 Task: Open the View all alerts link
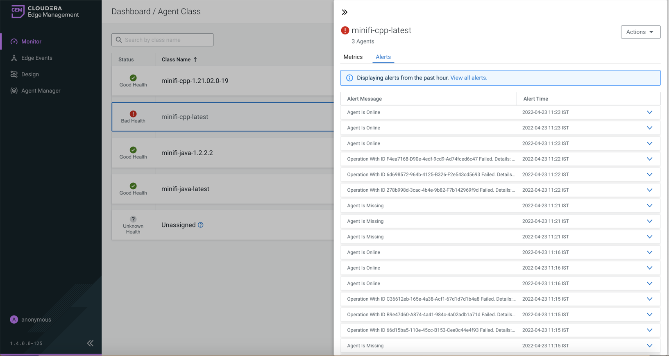468,78
